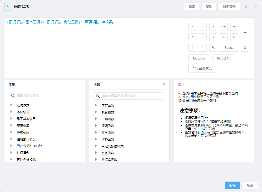Click the 测试 button

[192, 7]
